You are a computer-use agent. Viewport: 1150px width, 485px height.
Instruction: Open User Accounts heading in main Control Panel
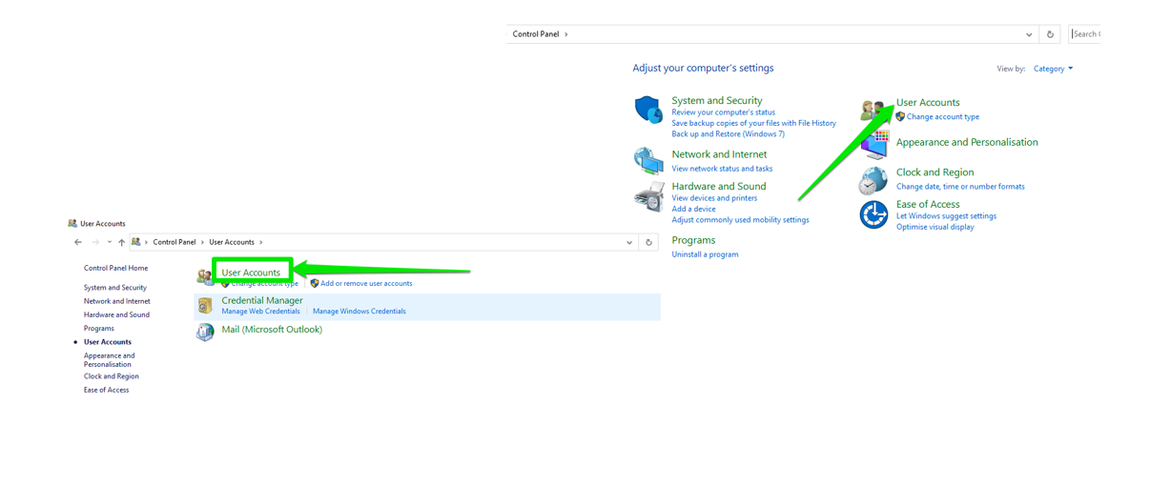pos(928,102)
